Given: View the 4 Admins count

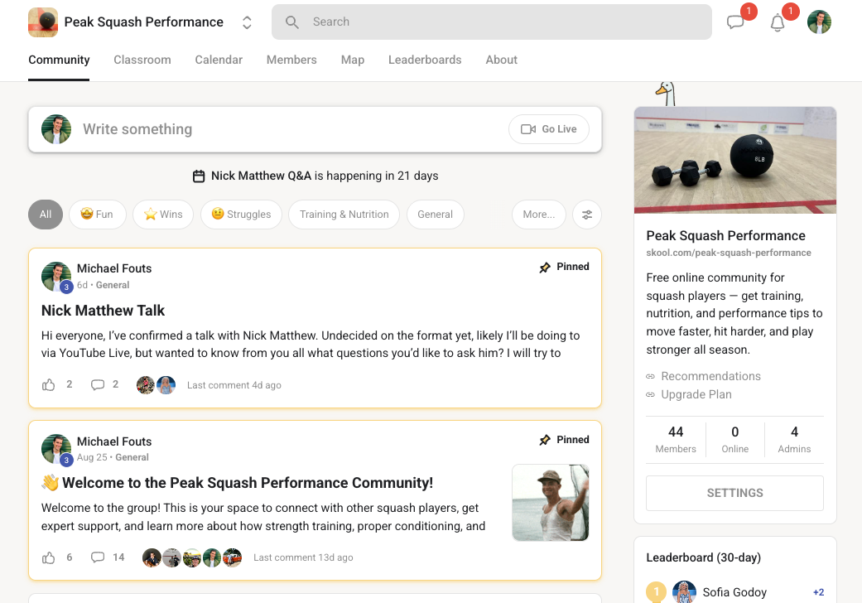Looking at the screenshot, I should [x=794, y=440].
